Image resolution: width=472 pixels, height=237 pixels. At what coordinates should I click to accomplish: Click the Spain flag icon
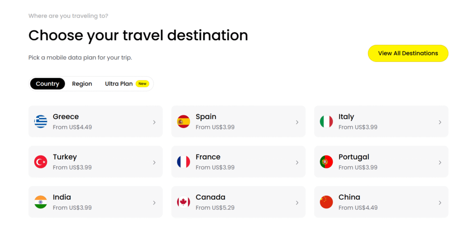point(183,122)
